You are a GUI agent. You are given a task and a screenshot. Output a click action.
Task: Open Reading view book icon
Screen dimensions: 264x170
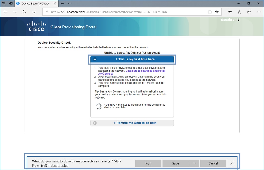click(210, 12)
